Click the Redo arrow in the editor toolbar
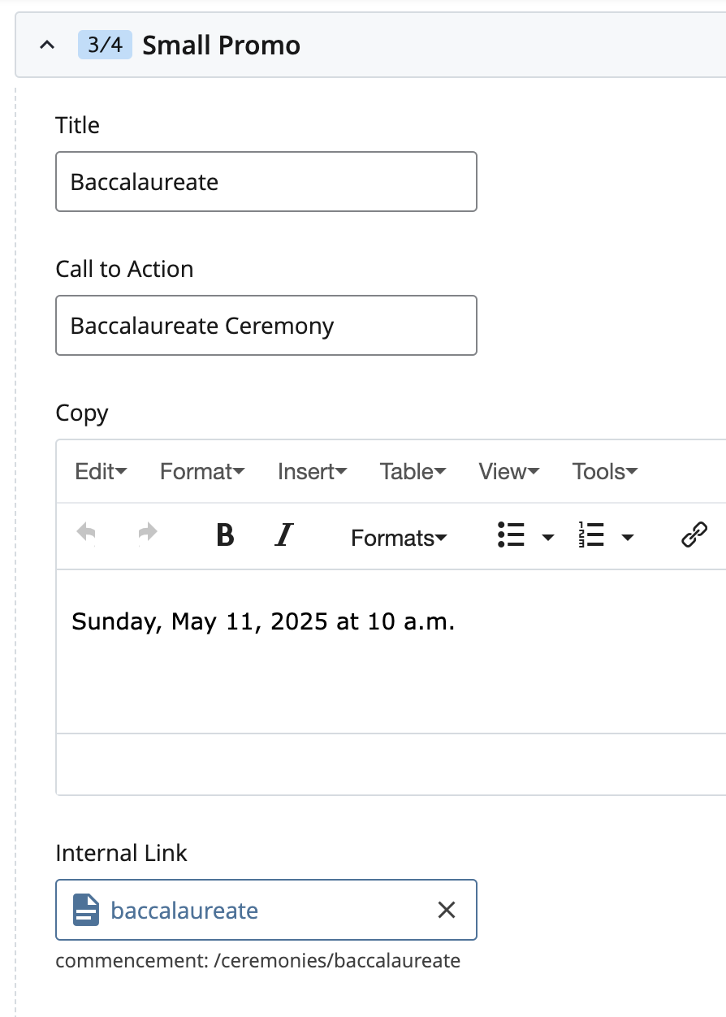This screenshot has height=1017, width=726. pyautogui.click(x=146, y=532)
